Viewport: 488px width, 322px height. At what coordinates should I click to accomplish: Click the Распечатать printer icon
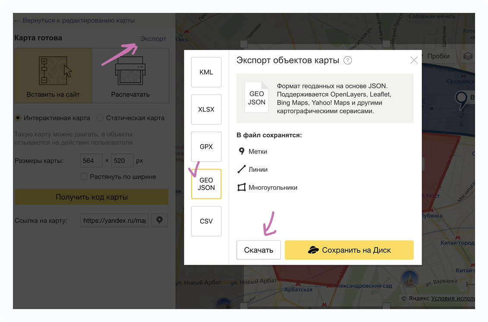coord(130,71)
